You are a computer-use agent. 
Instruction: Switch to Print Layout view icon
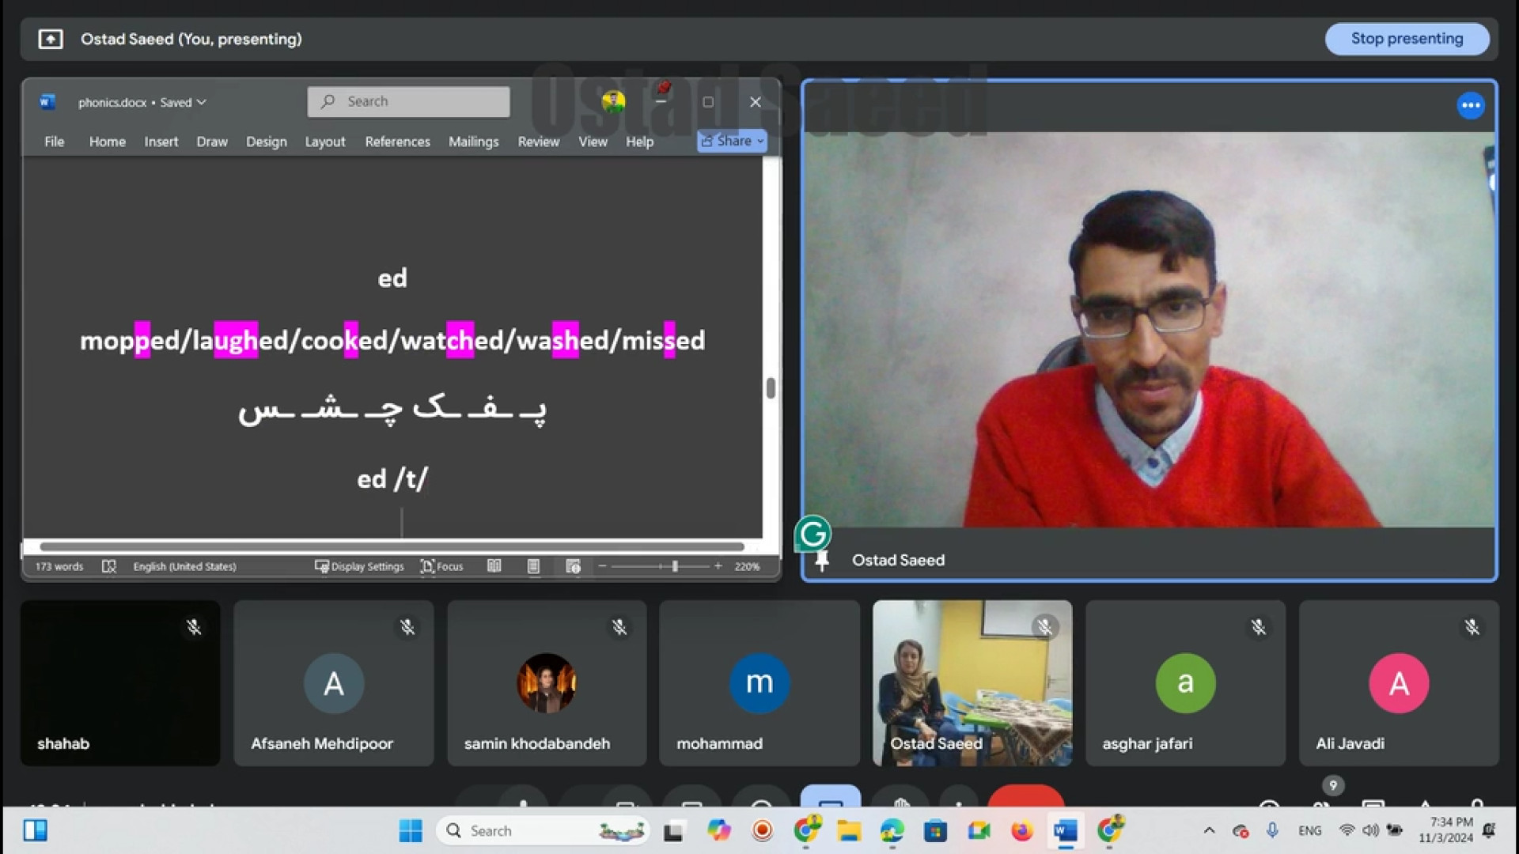click(x=533, y=566)
